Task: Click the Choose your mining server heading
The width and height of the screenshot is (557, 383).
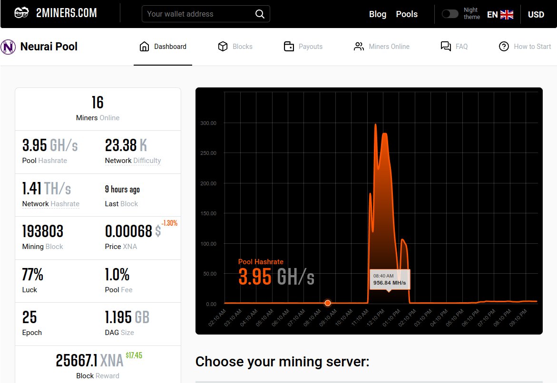Action: tap(283, 362)
